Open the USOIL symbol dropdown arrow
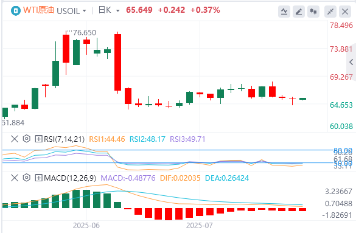 (x=85, y=11)
